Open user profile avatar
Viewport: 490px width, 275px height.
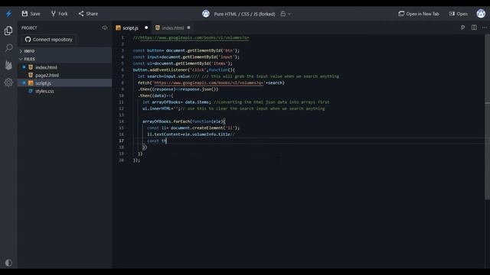(481, 14)
